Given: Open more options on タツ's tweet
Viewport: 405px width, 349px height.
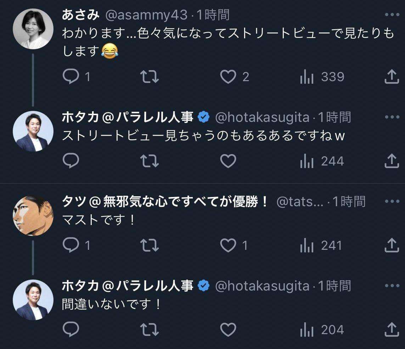Looking at the screenshot, I should click(392, 202).
